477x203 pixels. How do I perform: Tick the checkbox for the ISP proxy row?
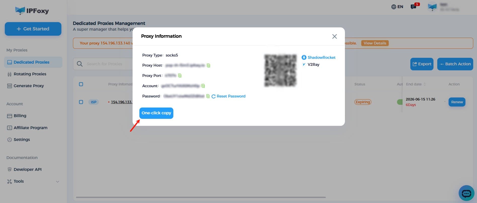(x=81, y=102)
